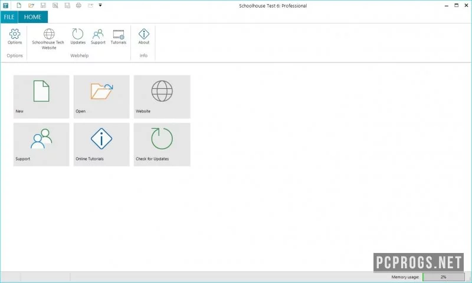Visit Schoolhouse Tech Website from ribbon
The height and width of the screenshot is (283, 472).
click(x=48, y=39)
